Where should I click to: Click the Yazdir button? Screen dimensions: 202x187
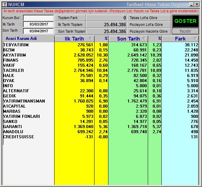(x=185, y=31)
